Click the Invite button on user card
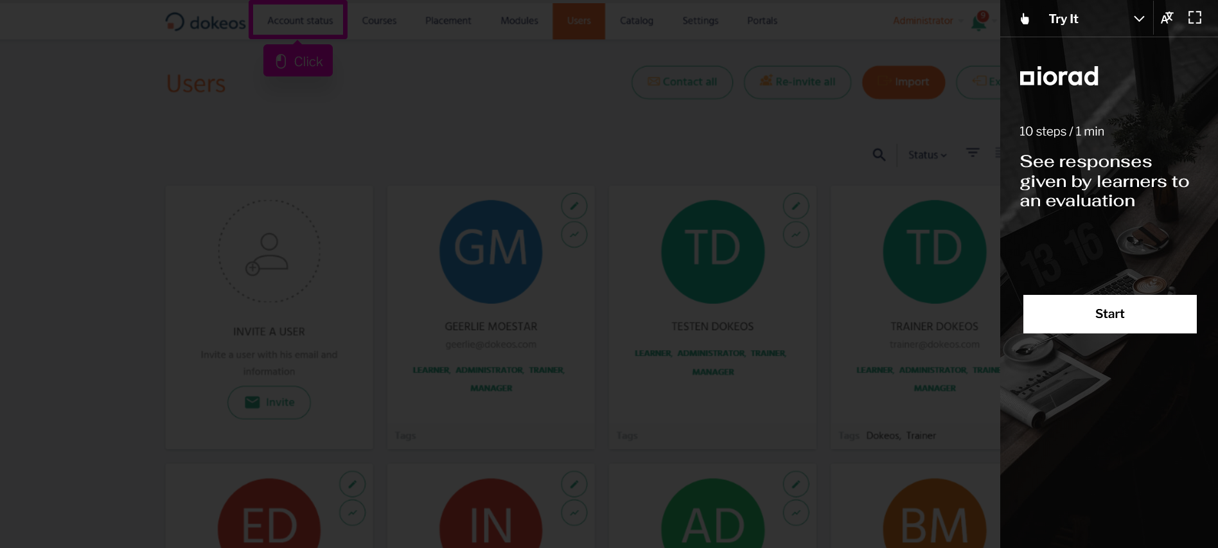This screenshot has width=1218, height=548. point(269,402)
